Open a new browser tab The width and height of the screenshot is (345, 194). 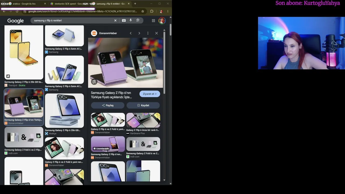tap(135, 4)
